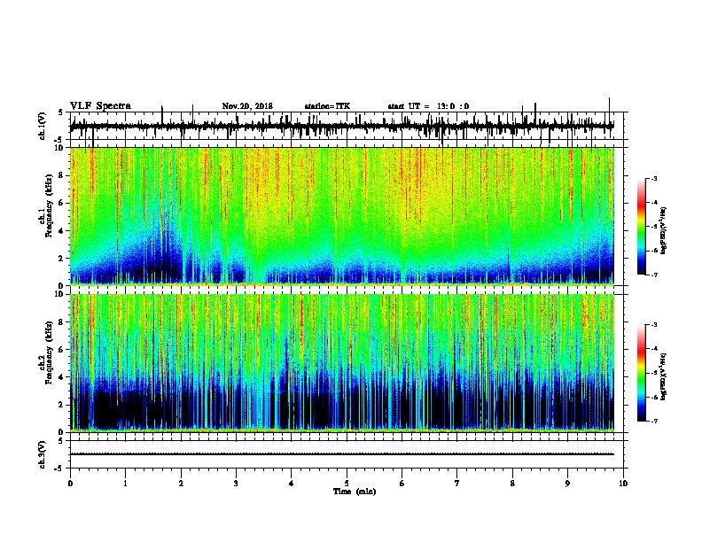The height and width of the screenshot is (542, 702).
Task: Click time axis tick label "3"
Action: (x=236, y=484)
